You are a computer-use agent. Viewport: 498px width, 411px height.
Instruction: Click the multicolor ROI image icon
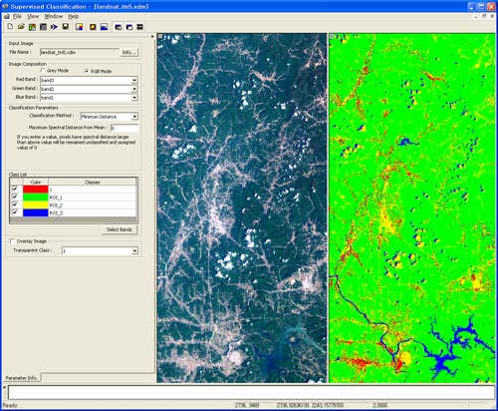[x=32, y=27]
